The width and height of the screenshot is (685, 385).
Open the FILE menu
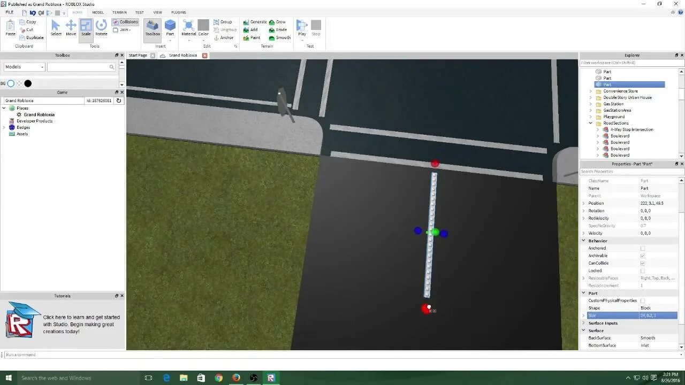[10, 12]
